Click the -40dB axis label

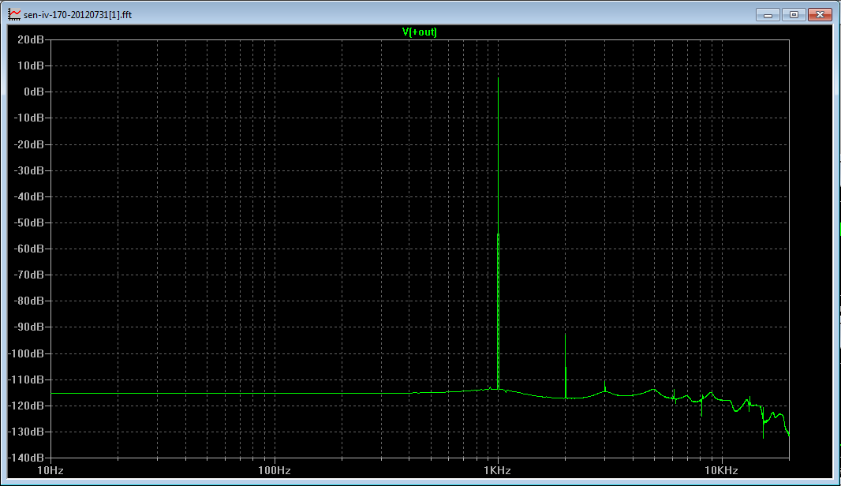tap(28, 196)
